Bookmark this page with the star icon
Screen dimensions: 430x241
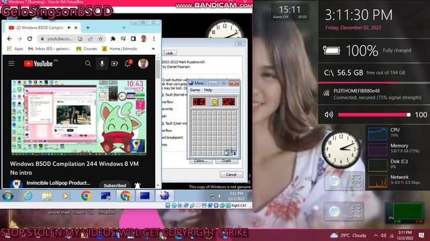[x=100, y=39]
